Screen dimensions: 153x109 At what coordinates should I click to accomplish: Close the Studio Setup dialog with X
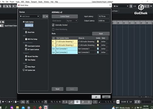[110, 5]
